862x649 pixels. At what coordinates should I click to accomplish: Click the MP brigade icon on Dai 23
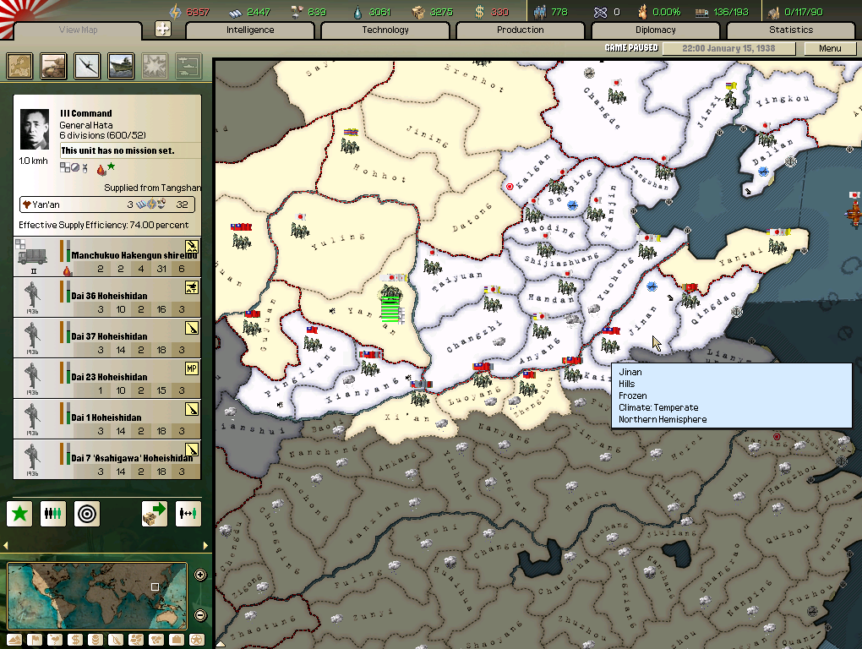point(191,368)
